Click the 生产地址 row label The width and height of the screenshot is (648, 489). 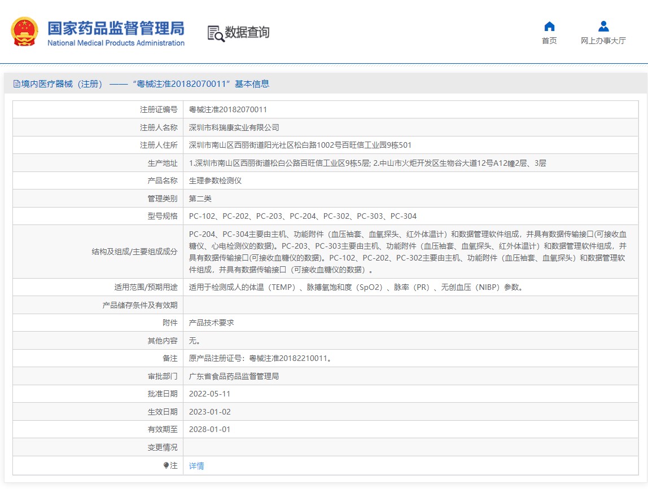click(163, 163)
